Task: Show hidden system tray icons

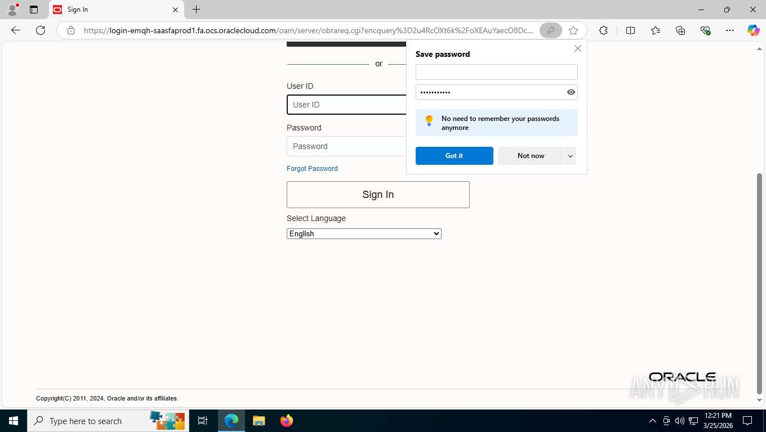Action: click(x=653, y=421)
